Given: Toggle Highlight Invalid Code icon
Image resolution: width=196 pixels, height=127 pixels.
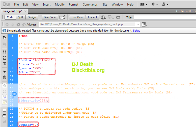Looking at the screenshot, I should [x=5, y=91].
